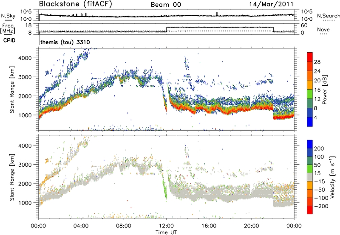Click the '04:00' time axis label
The height and width of the screenshot is (235, 340).
point(81,226)
